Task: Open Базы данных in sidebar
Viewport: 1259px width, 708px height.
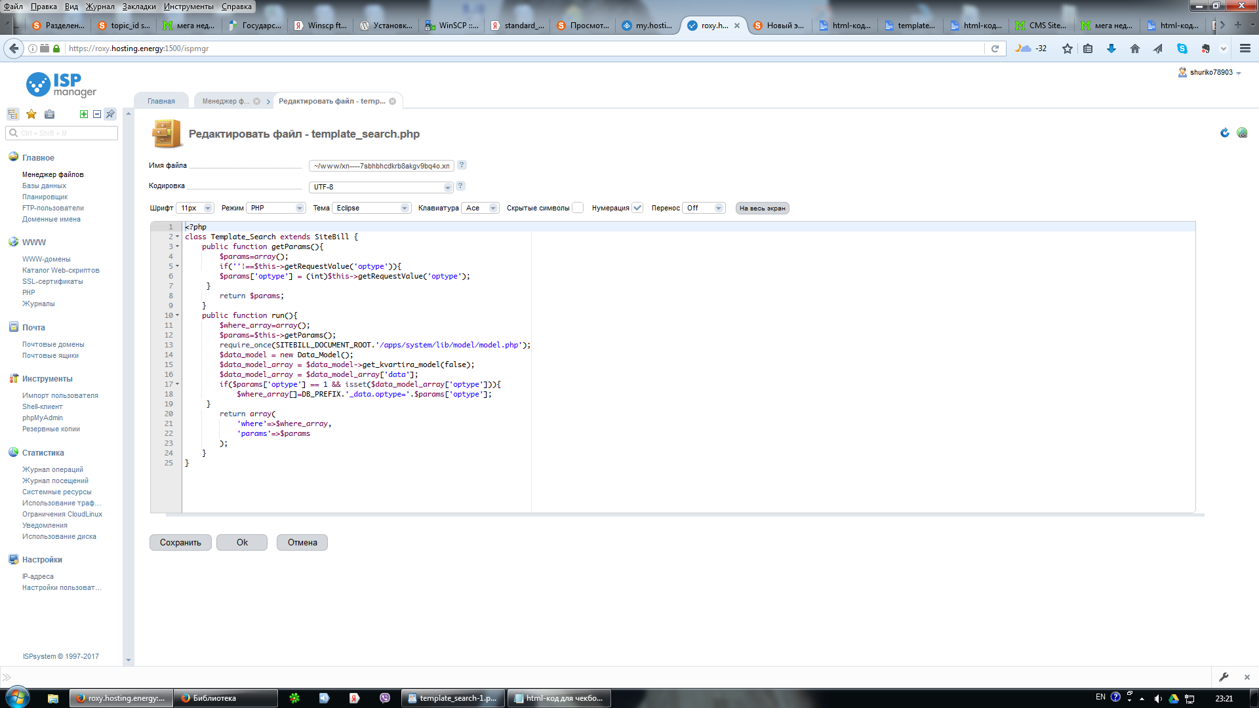Action: [44, 186]
